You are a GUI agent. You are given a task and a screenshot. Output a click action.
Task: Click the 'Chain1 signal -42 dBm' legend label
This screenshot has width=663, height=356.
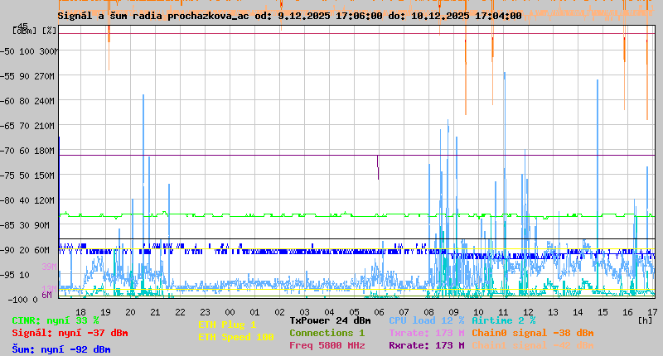pyautogui.click(x=533, y=345)
